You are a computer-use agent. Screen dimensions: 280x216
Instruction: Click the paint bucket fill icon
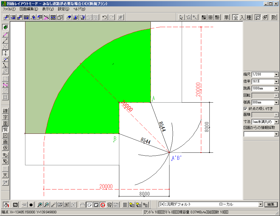[x=6, y=205]
